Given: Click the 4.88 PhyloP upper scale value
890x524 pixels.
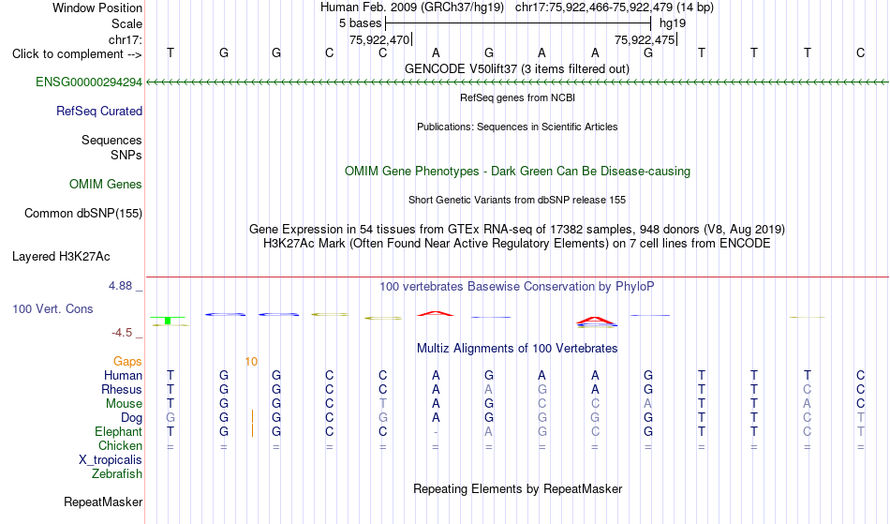Looking at the screenshot, I should pos(120,286).
